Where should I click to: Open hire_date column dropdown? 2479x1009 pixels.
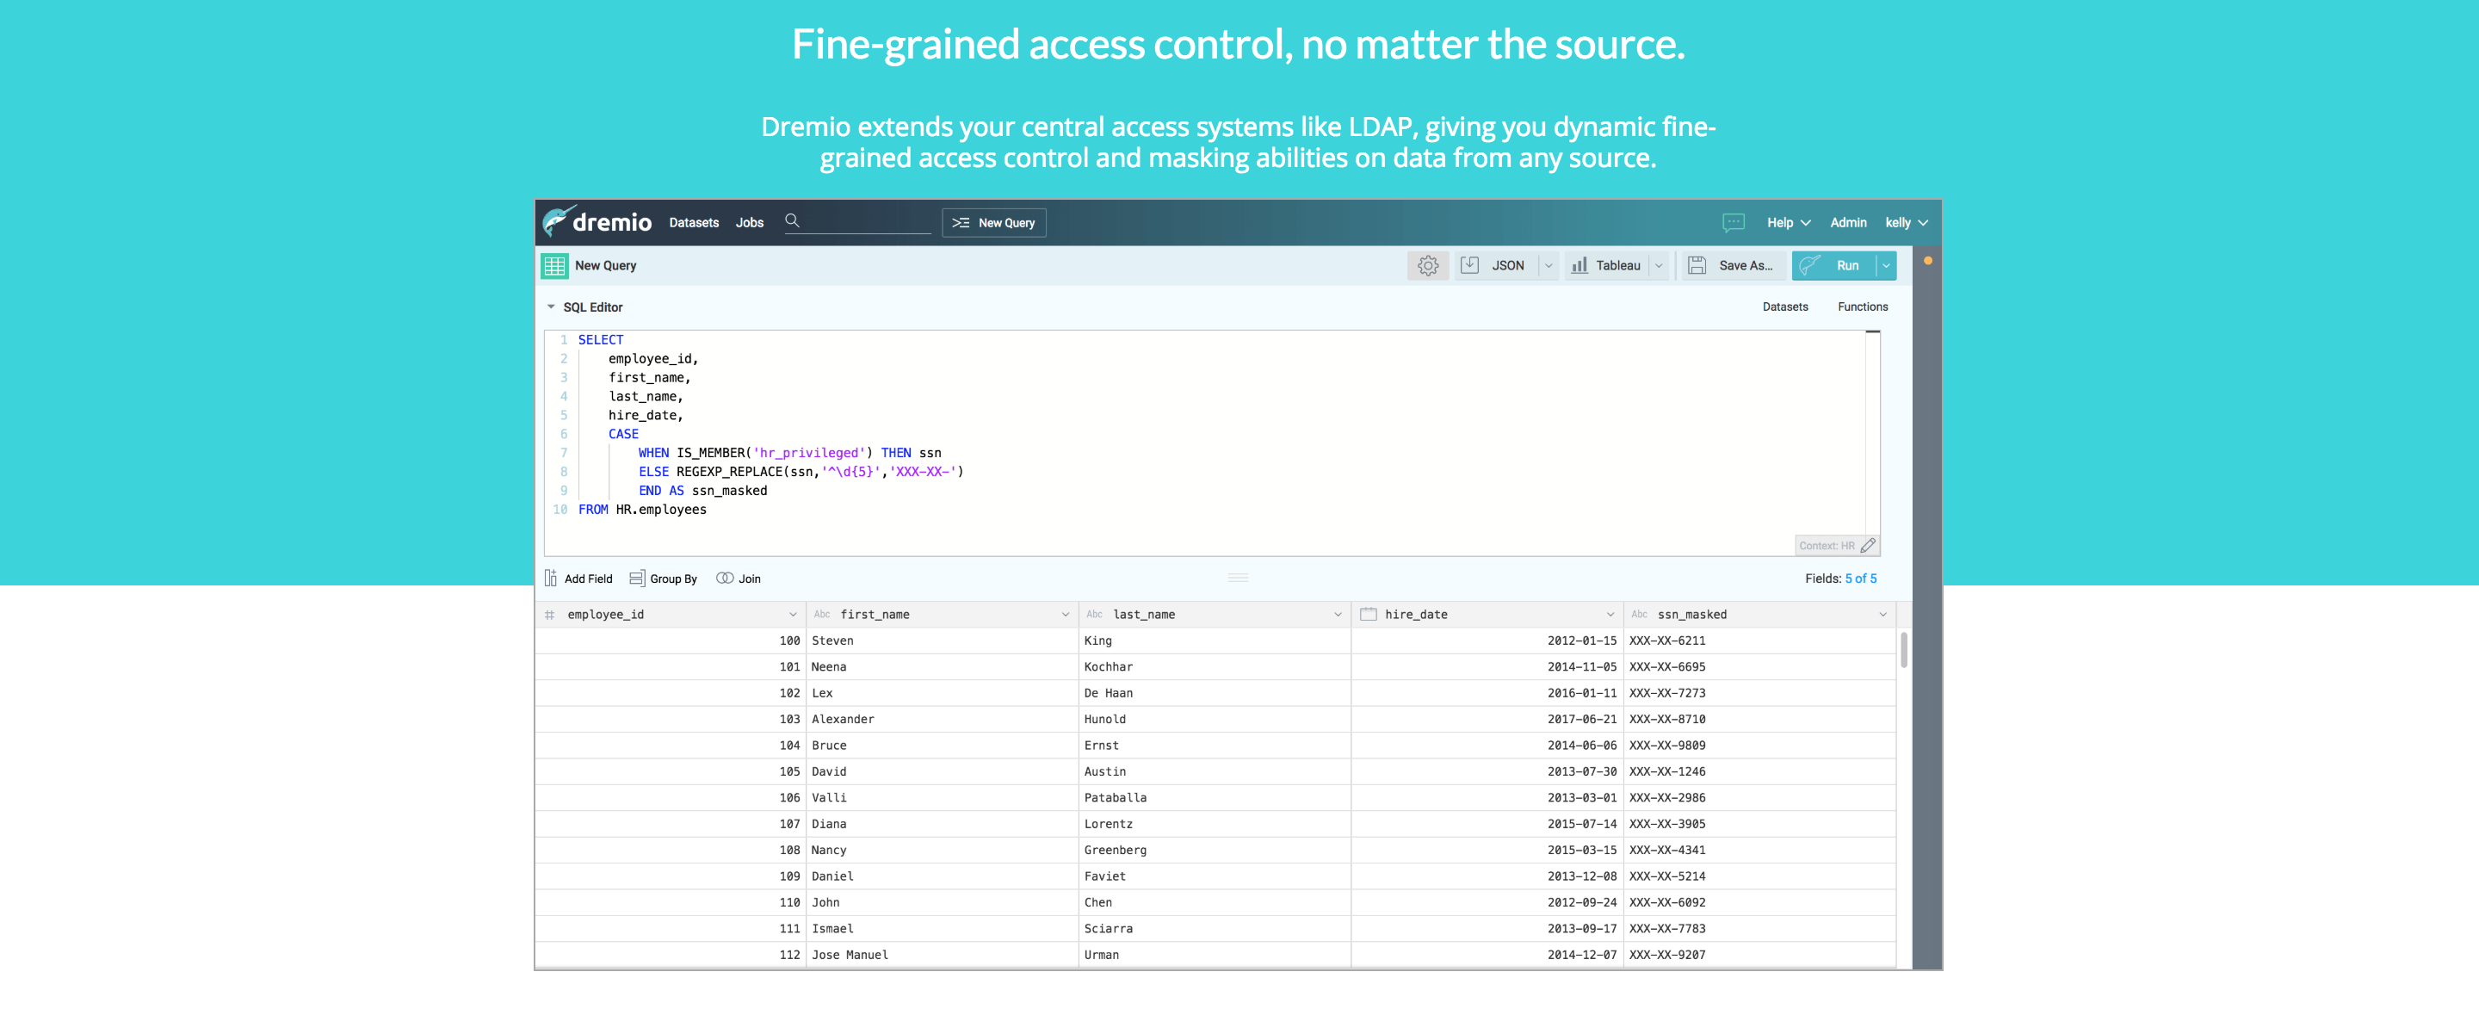click(x=1610, y=614)
